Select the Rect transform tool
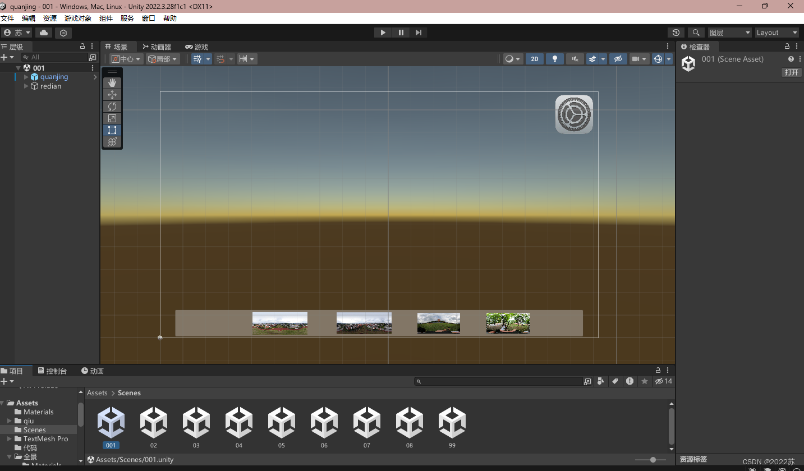 pyautogui.click(x=112, y=130)
